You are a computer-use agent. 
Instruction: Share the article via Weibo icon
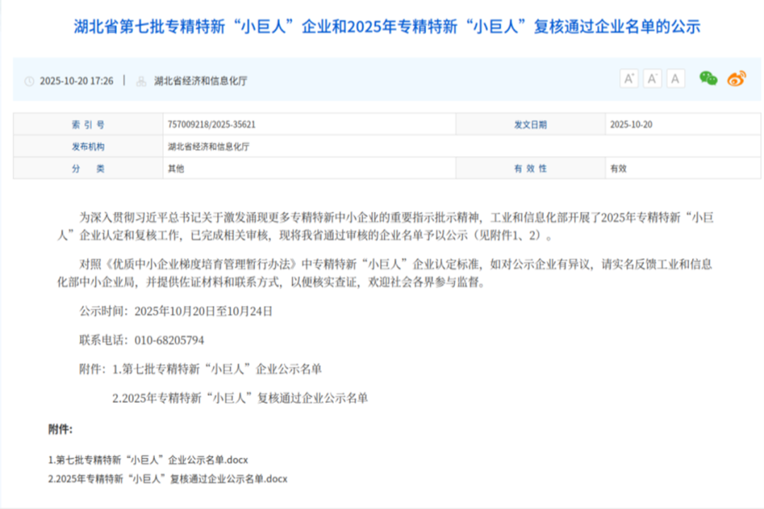click(736, 78)
